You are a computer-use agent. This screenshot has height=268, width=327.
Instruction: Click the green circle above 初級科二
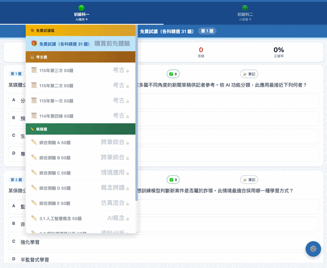245,8
